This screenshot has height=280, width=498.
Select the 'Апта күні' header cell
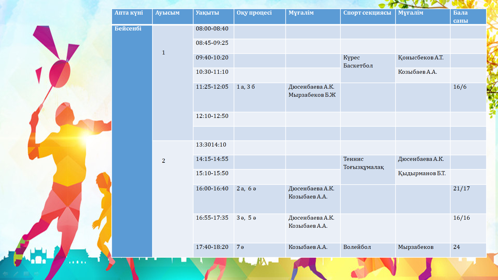[x=132, y=16]
